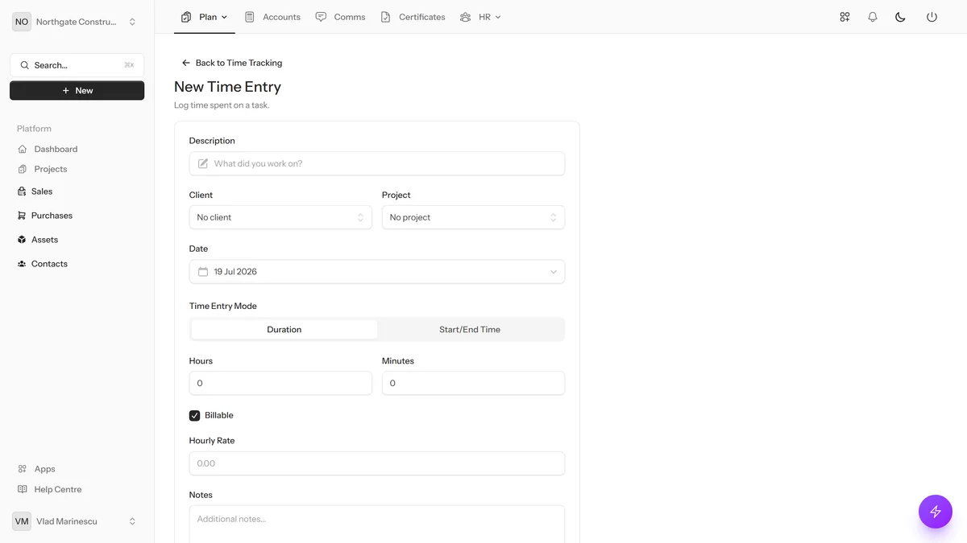The width and height of the screenshot is (967, 543).
Task: Select Duration time entry mode
Action: tap(284, 330)
